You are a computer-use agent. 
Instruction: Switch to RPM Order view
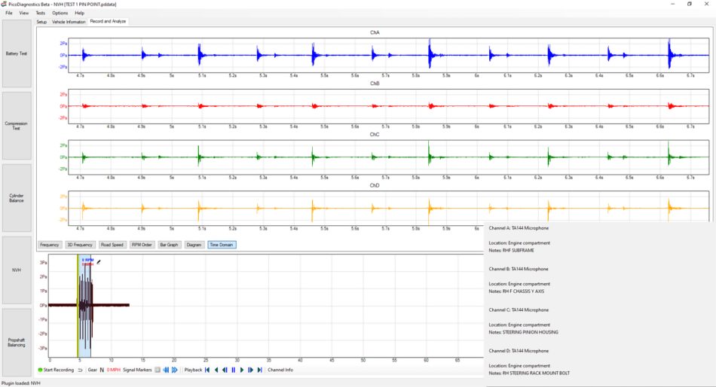tap(142, 245)
